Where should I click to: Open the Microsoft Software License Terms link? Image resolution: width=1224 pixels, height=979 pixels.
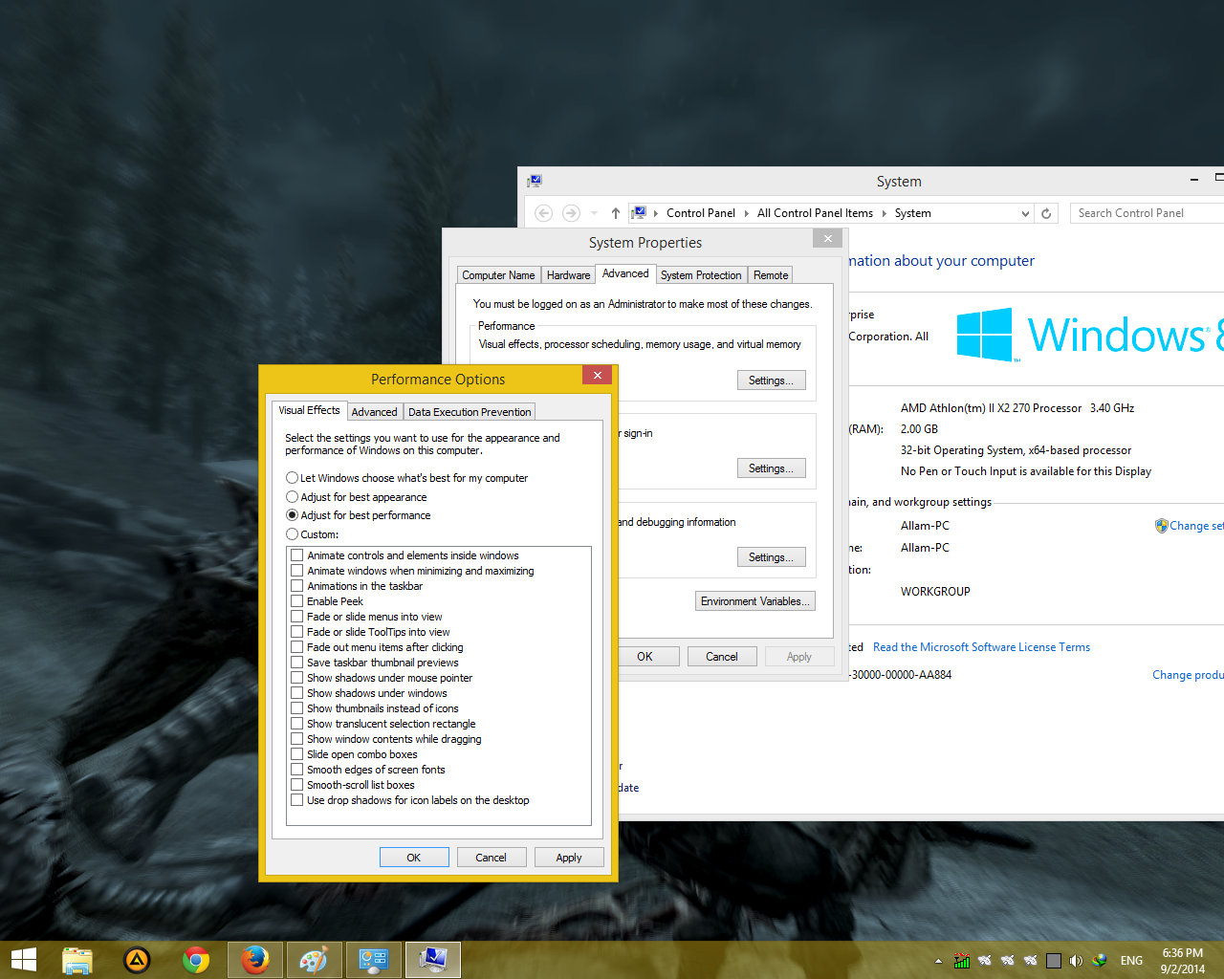click(x=982, y=646)
